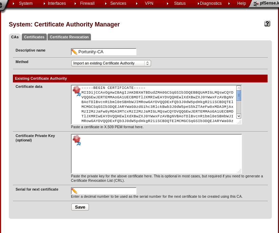The image size is (279, 233).
Task: Open the VPN menu
Action: click(x=149, y=3)
